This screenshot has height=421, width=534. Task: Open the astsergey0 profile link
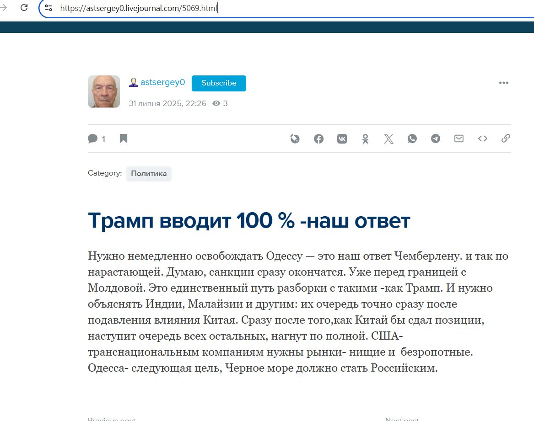point(162,83)
